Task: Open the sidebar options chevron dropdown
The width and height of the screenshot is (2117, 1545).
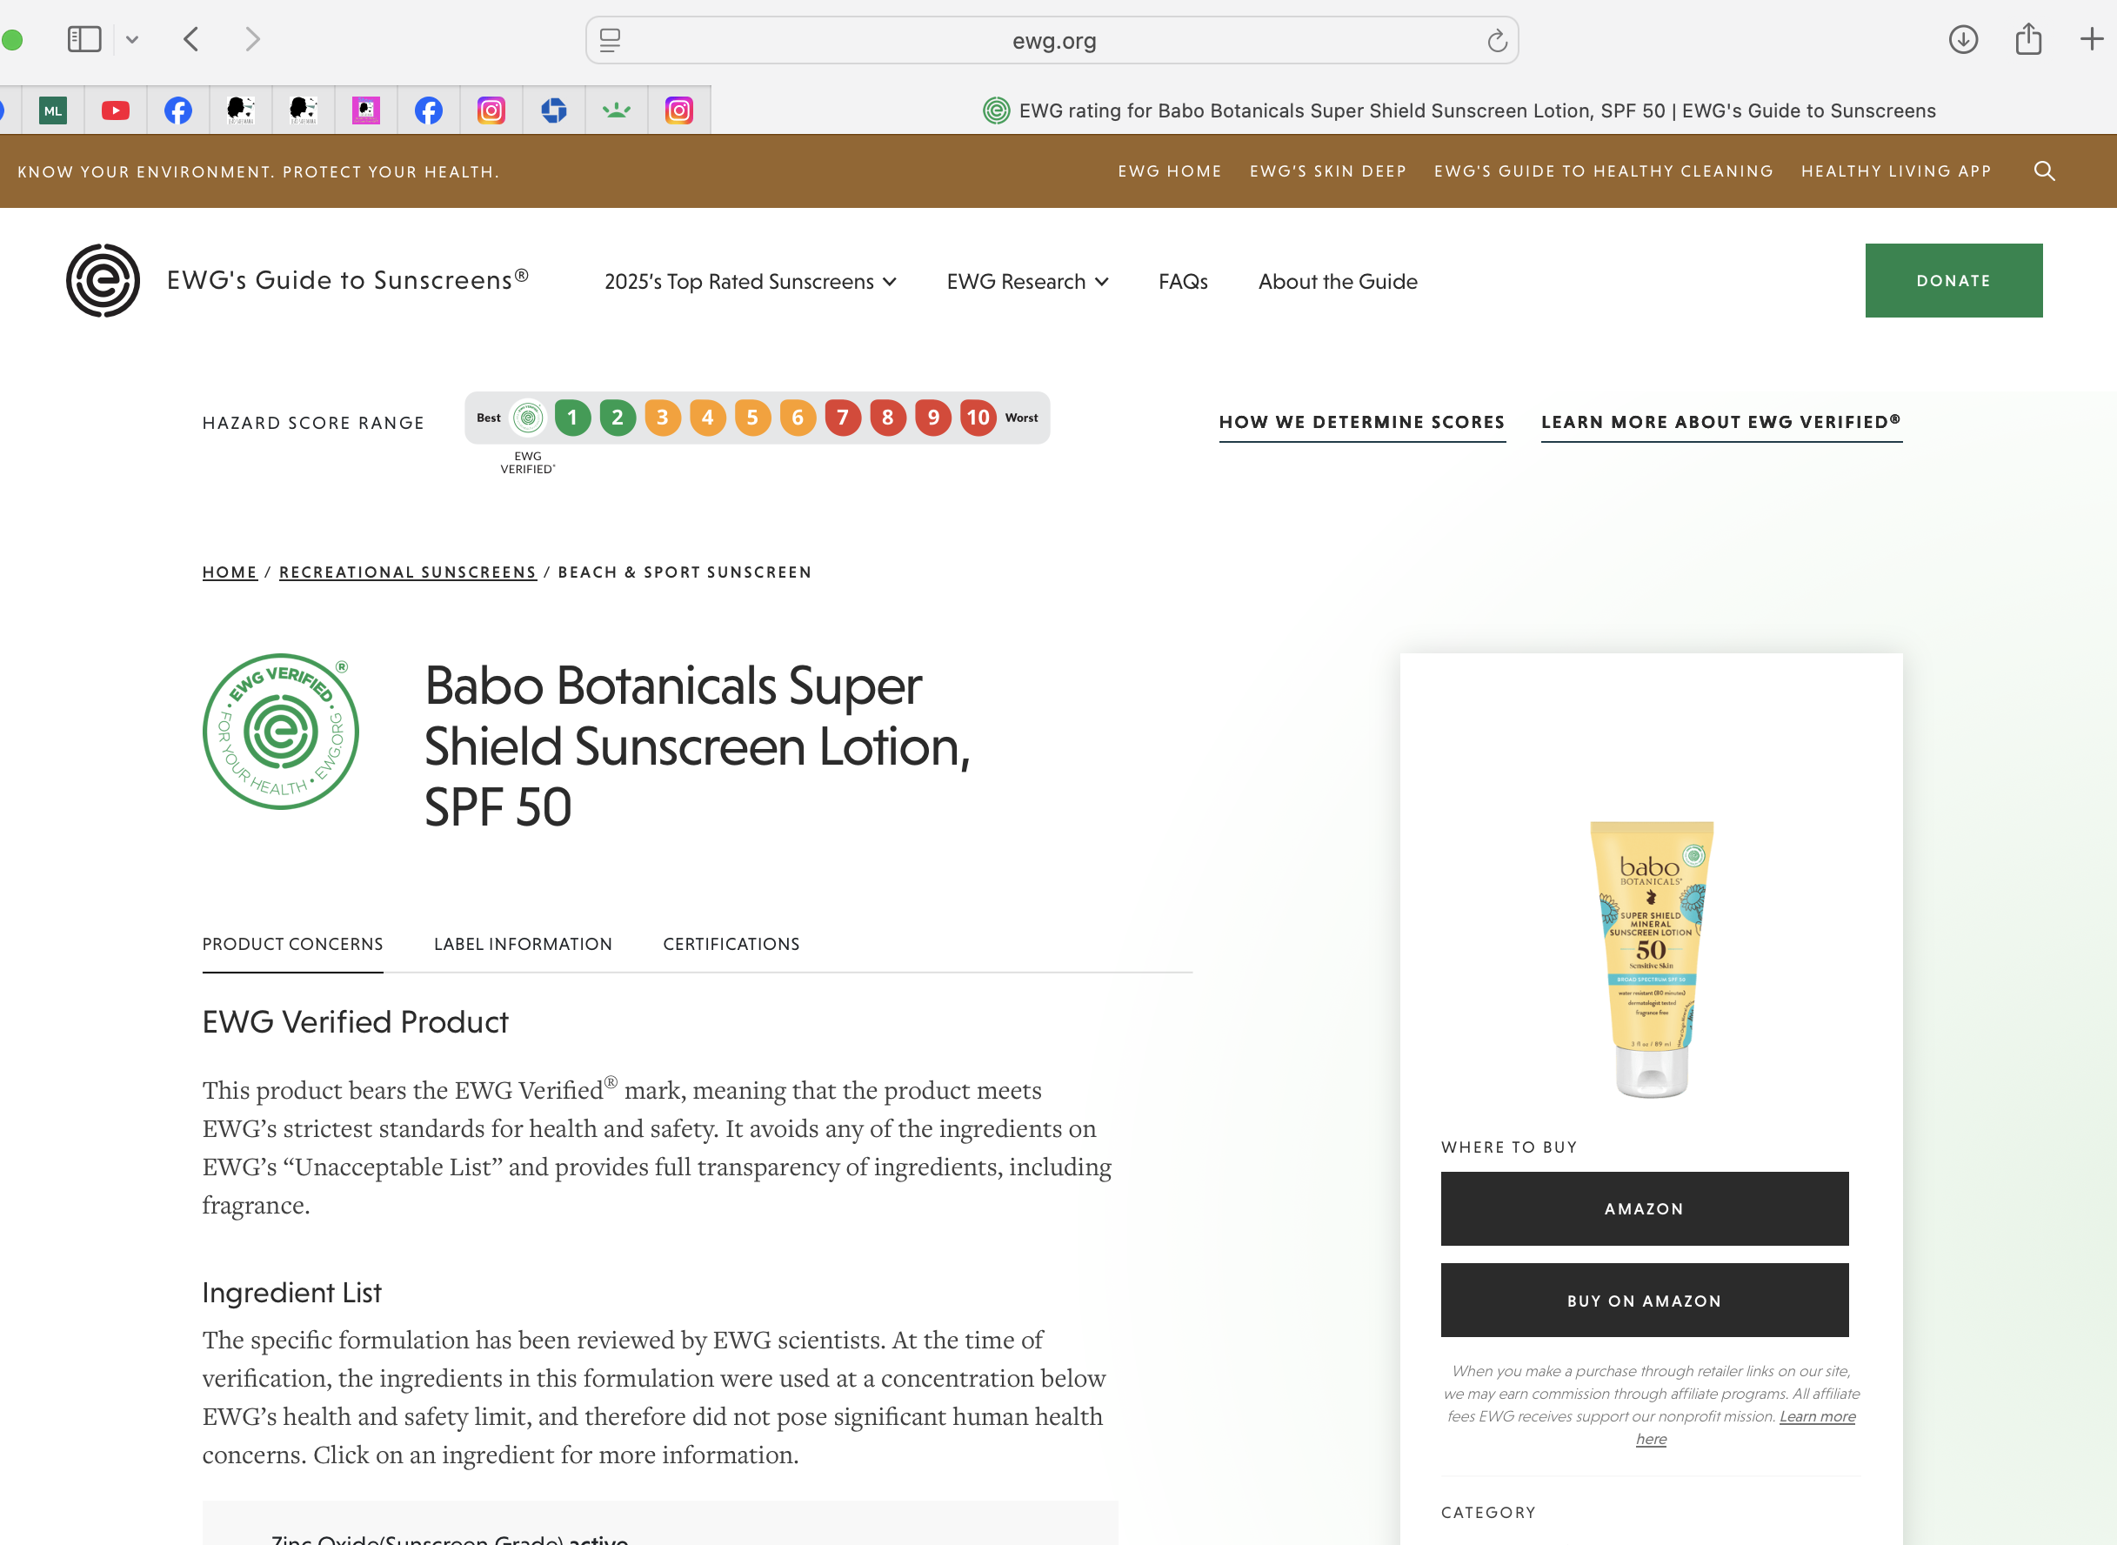Action: click(132, 39)
